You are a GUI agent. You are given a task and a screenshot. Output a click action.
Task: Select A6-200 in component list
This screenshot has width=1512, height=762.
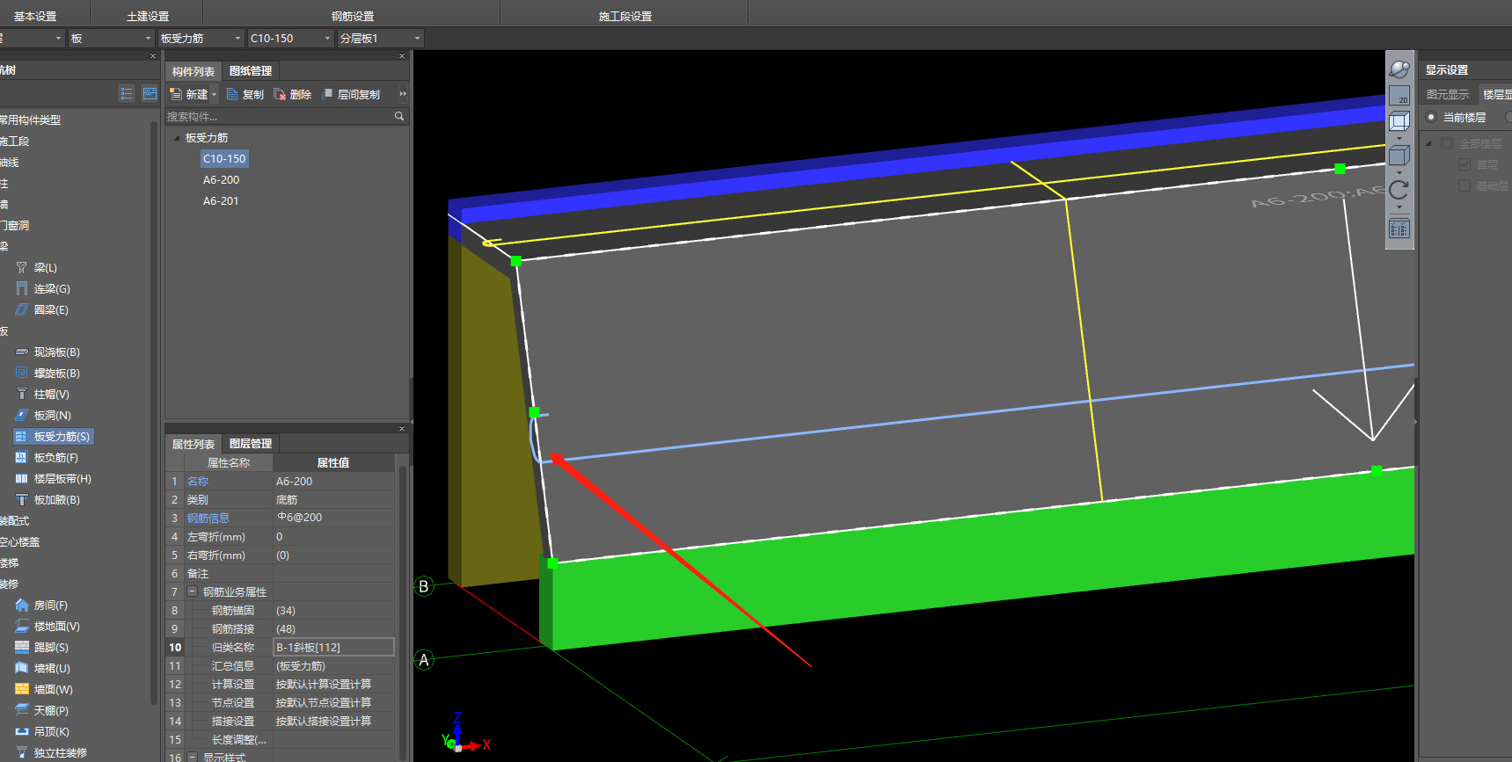pos(221,180)
